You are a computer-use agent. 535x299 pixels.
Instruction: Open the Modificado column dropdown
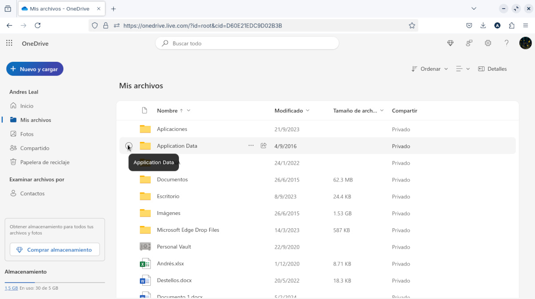coord(292,110)
